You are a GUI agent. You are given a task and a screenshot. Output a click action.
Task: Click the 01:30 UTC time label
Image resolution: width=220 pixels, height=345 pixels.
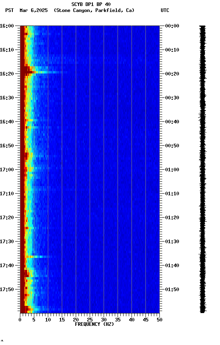[172, 242]
